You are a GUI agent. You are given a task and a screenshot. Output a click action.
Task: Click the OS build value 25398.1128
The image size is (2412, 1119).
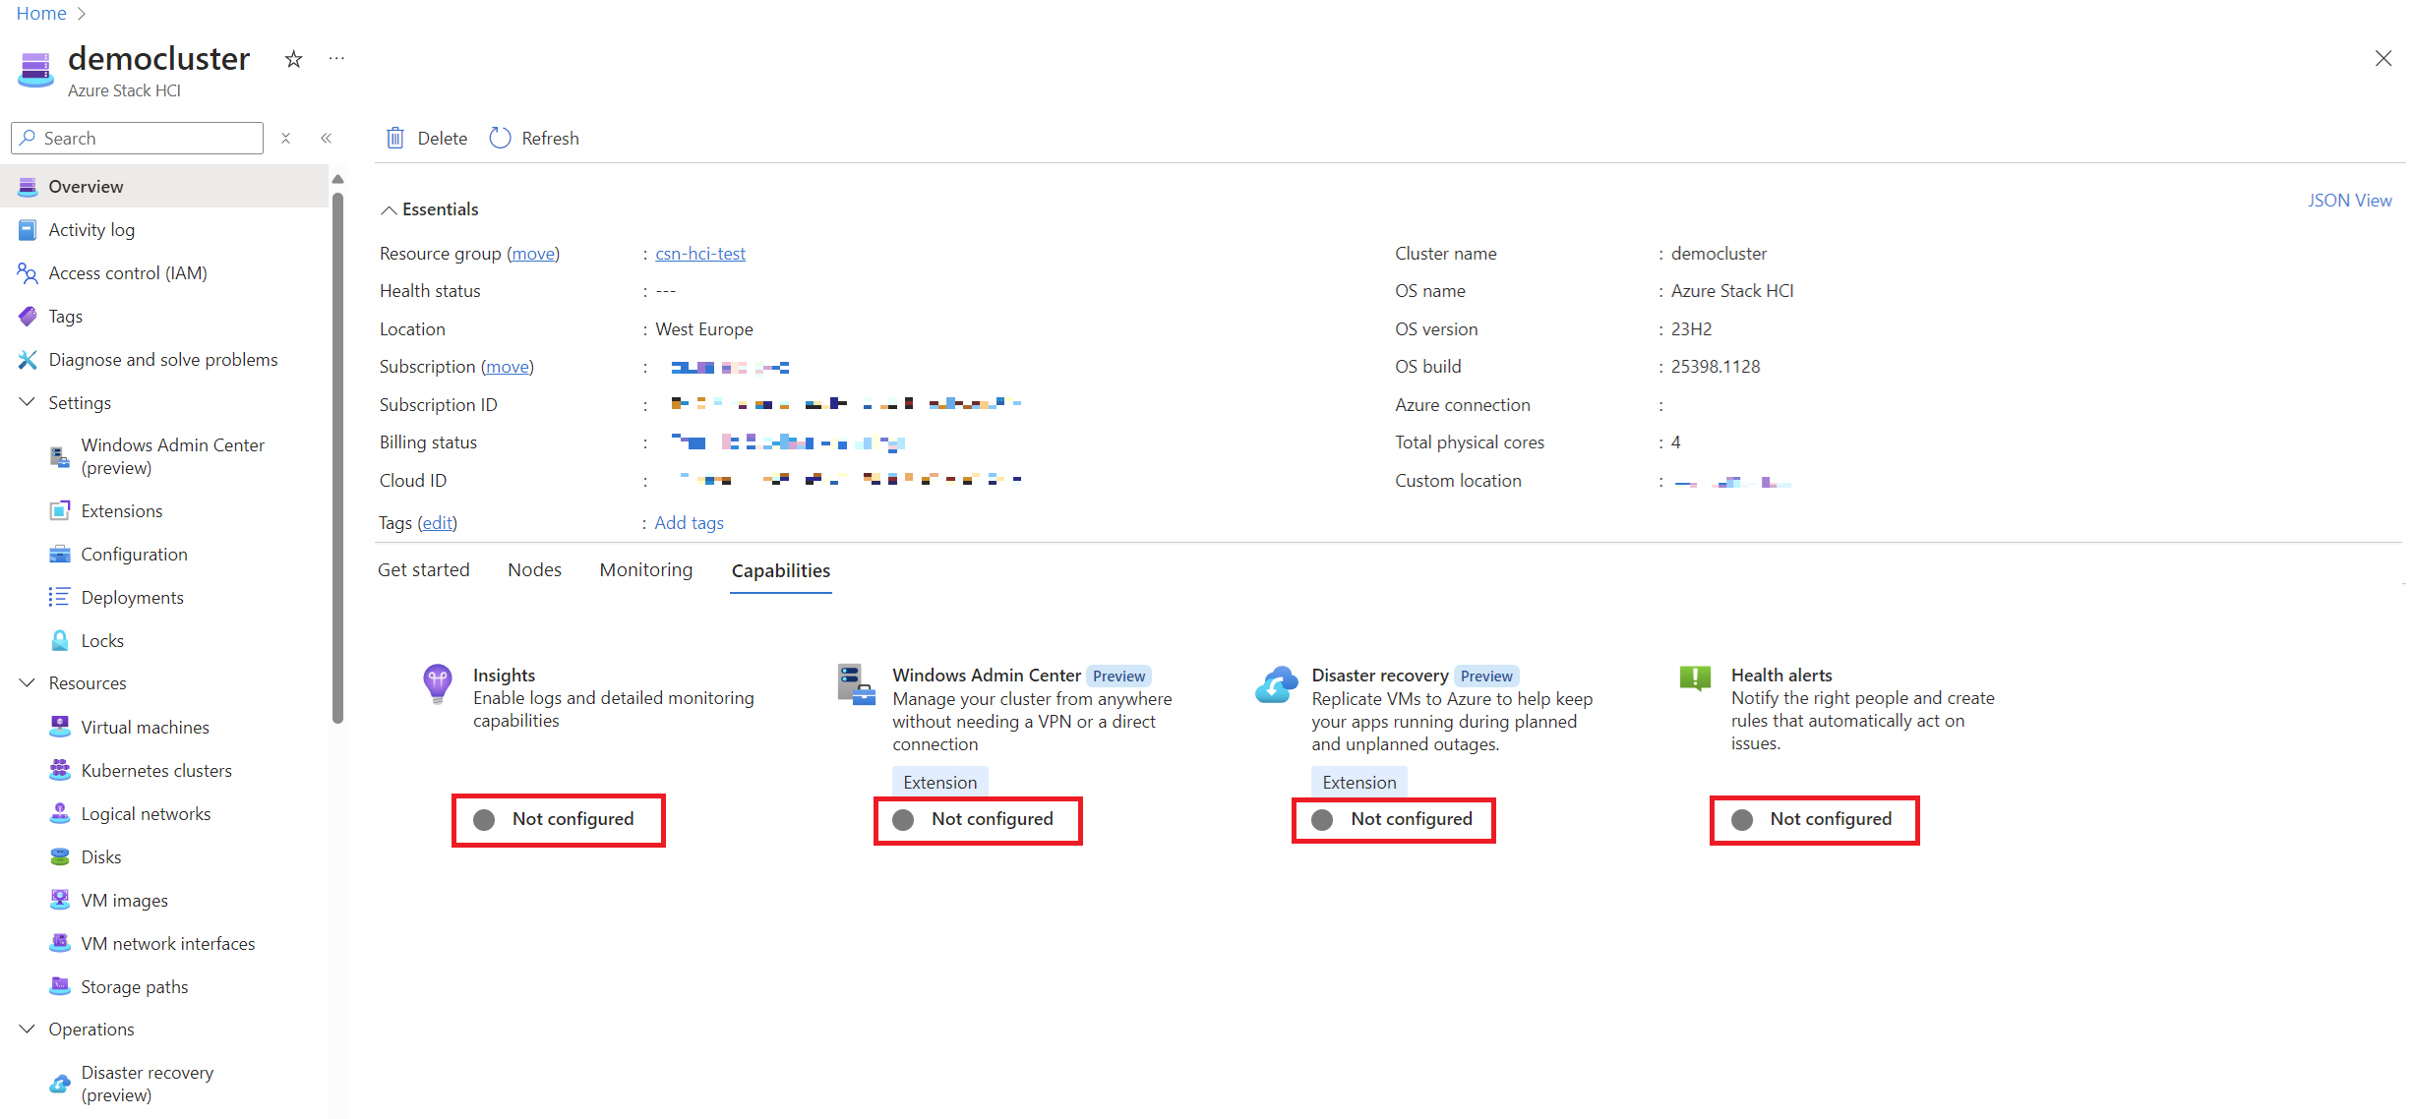tap(1716, 367)
